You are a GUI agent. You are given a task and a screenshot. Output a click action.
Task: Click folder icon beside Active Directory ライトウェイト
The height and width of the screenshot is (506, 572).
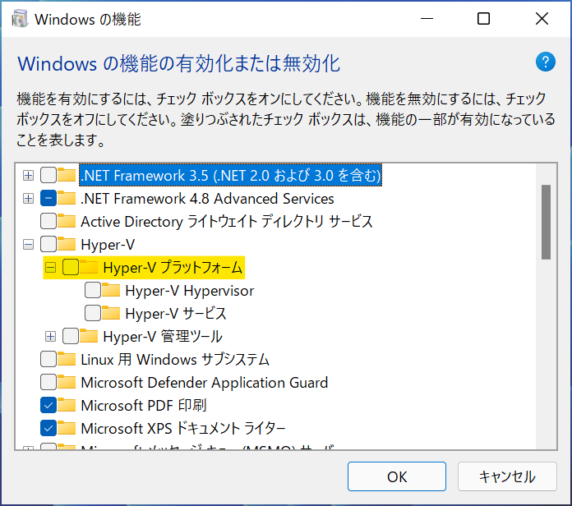(67, 221)
